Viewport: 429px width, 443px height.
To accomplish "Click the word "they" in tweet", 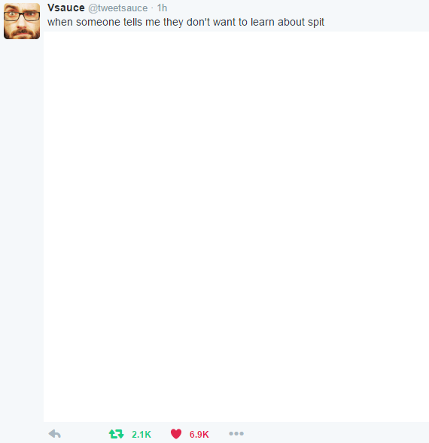I will point(173,23).
